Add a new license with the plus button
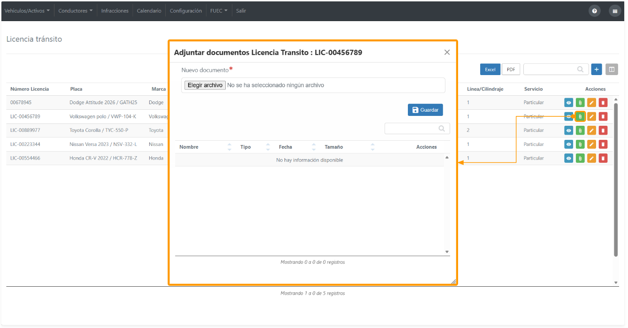Viewport: 628px width, 328px height. pyautogui.click(x=597, y=69)
